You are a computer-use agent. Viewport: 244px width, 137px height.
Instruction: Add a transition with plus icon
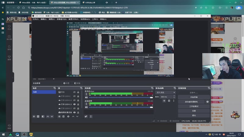pos(164,101)
